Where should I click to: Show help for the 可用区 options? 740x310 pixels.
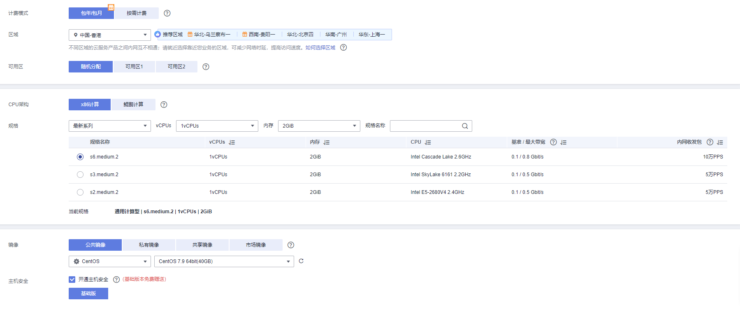click(206, 67)
